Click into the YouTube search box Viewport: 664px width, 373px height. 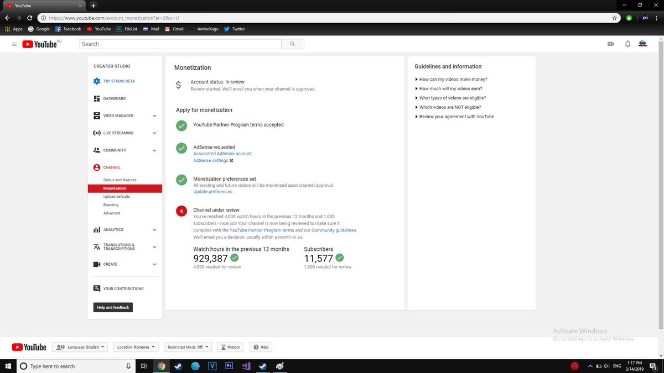(181, 44)
